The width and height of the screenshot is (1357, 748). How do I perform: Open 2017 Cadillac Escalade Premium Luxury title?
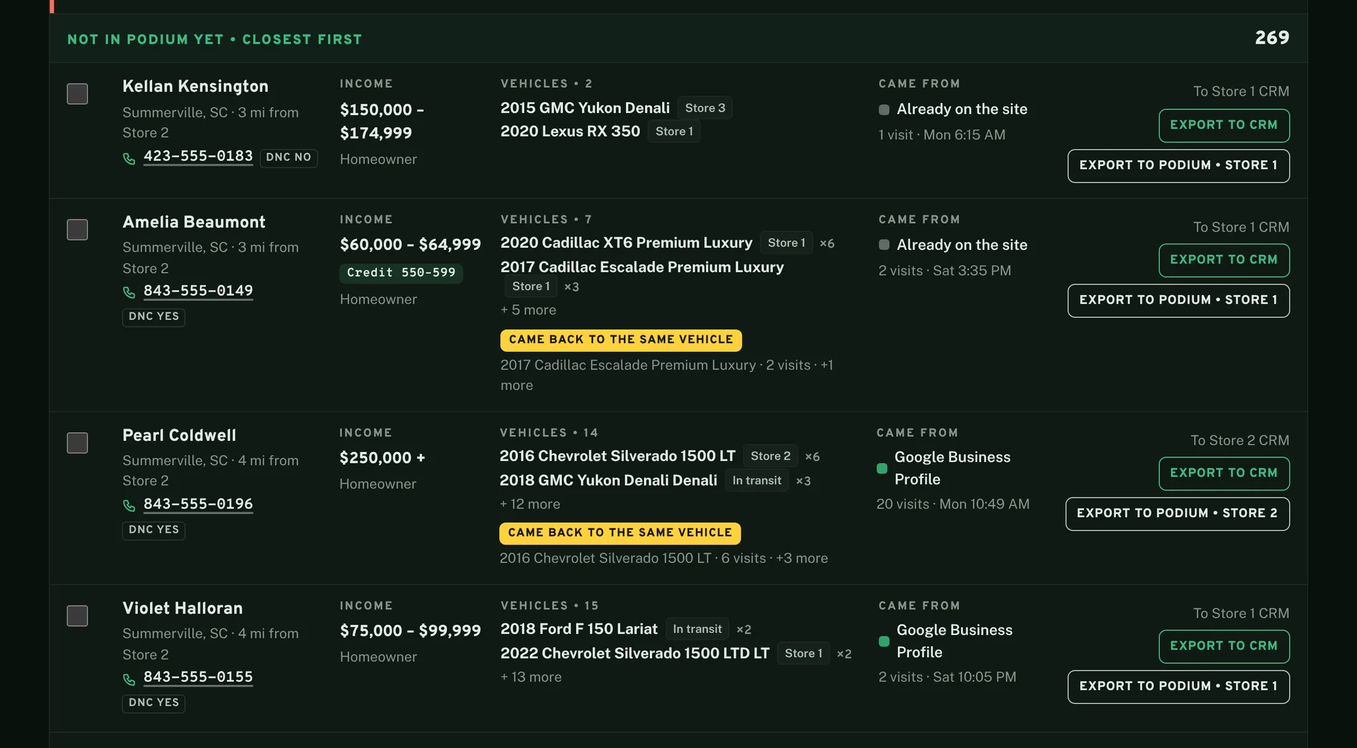(x=642, y=267)
